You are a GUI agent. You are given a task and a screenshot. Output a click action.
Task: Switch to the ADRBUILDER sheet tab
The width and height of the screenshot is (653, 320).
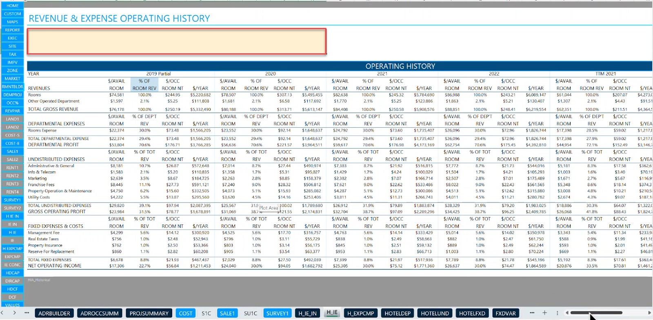[54, 313]
